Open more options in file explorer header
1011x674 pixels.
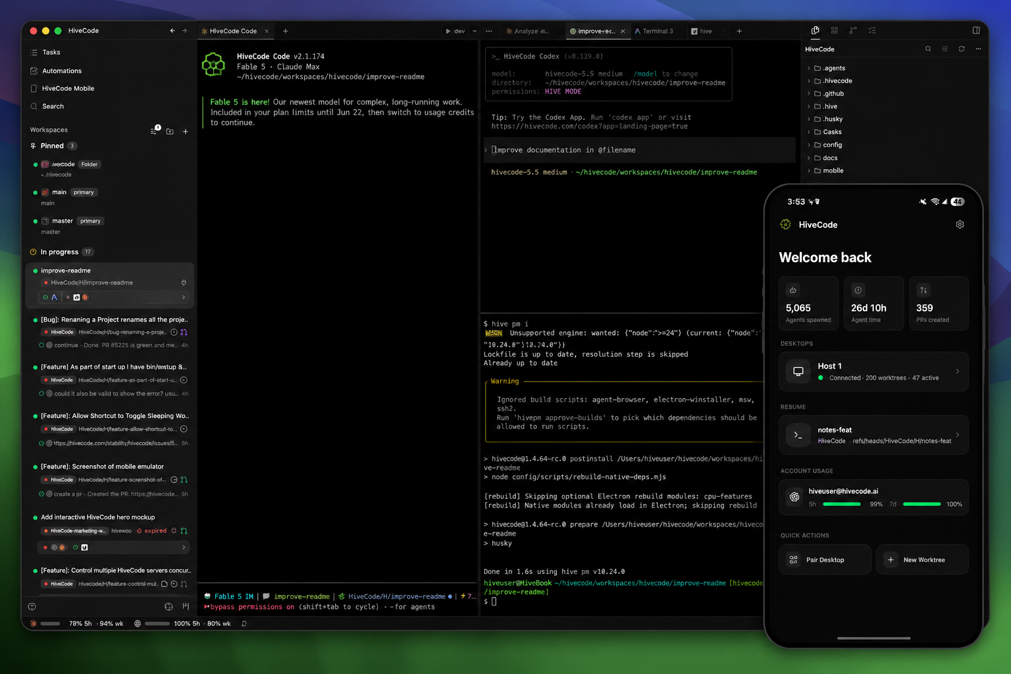point(978,49)
